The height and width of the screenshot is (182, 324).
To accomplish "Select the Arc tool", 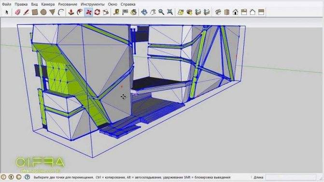I will tap(61, 12).
